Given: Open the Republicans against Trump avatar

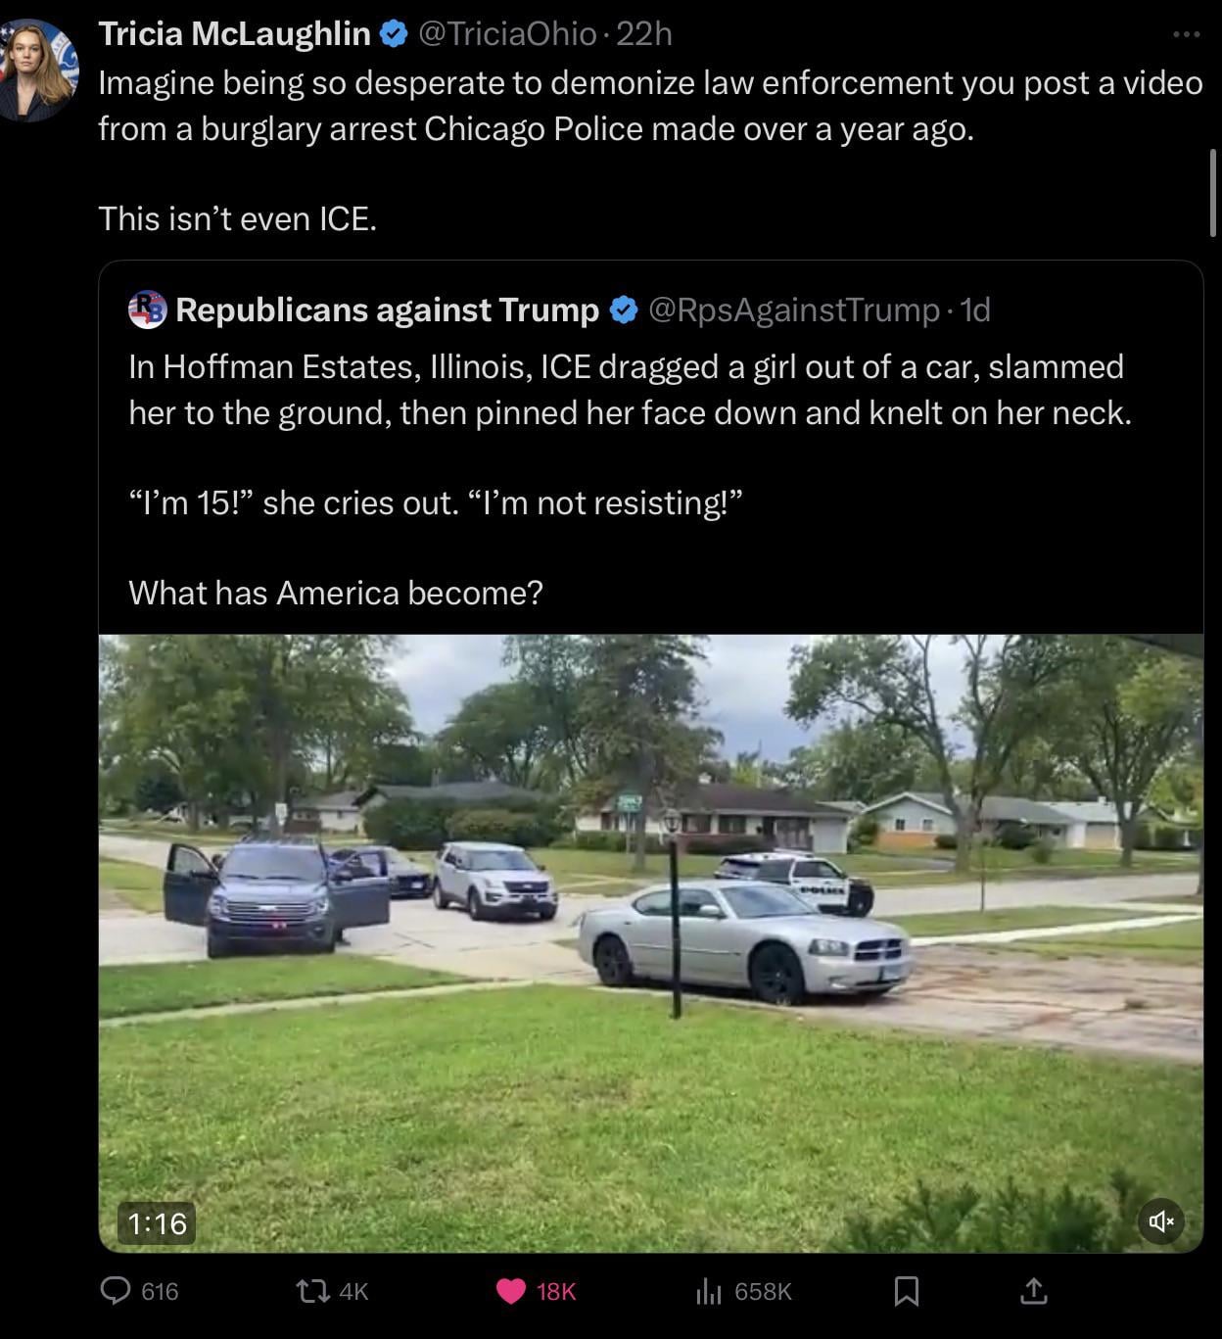Looking at the screenshot, I should (x=148, y=310).
